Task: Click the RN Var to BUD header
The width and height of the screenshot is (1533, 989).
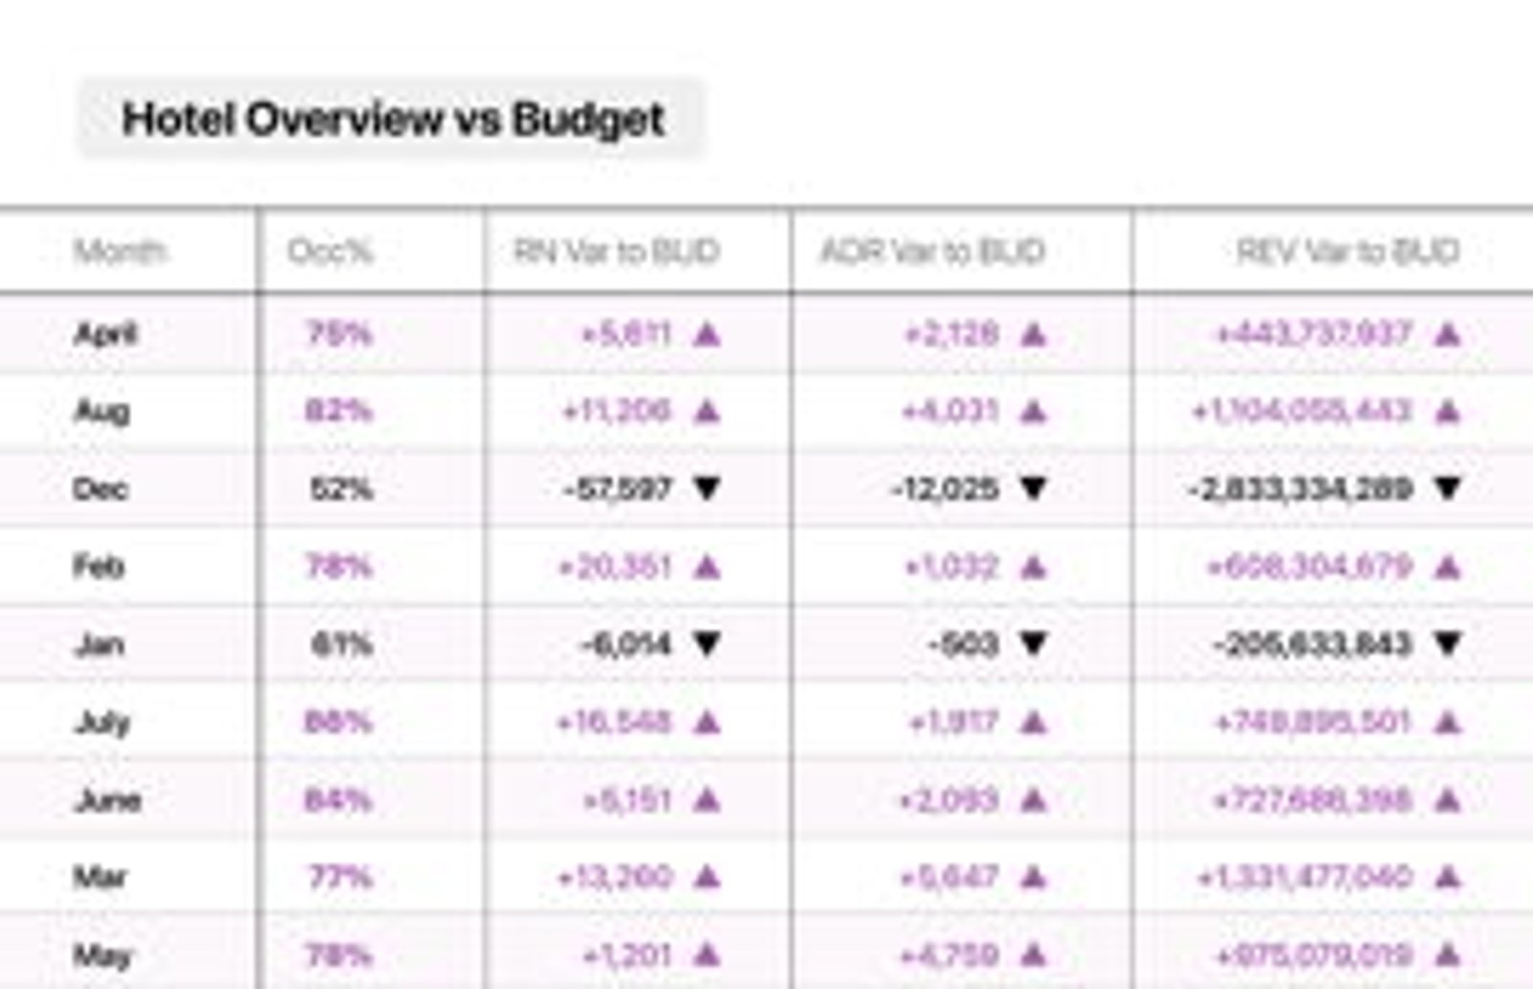Action: pos(616,251)
